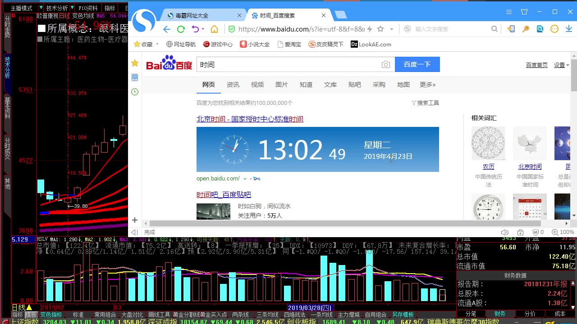Open the 游戏中心 bookmark
Screen dimensions: 577x324
(218, 44)
